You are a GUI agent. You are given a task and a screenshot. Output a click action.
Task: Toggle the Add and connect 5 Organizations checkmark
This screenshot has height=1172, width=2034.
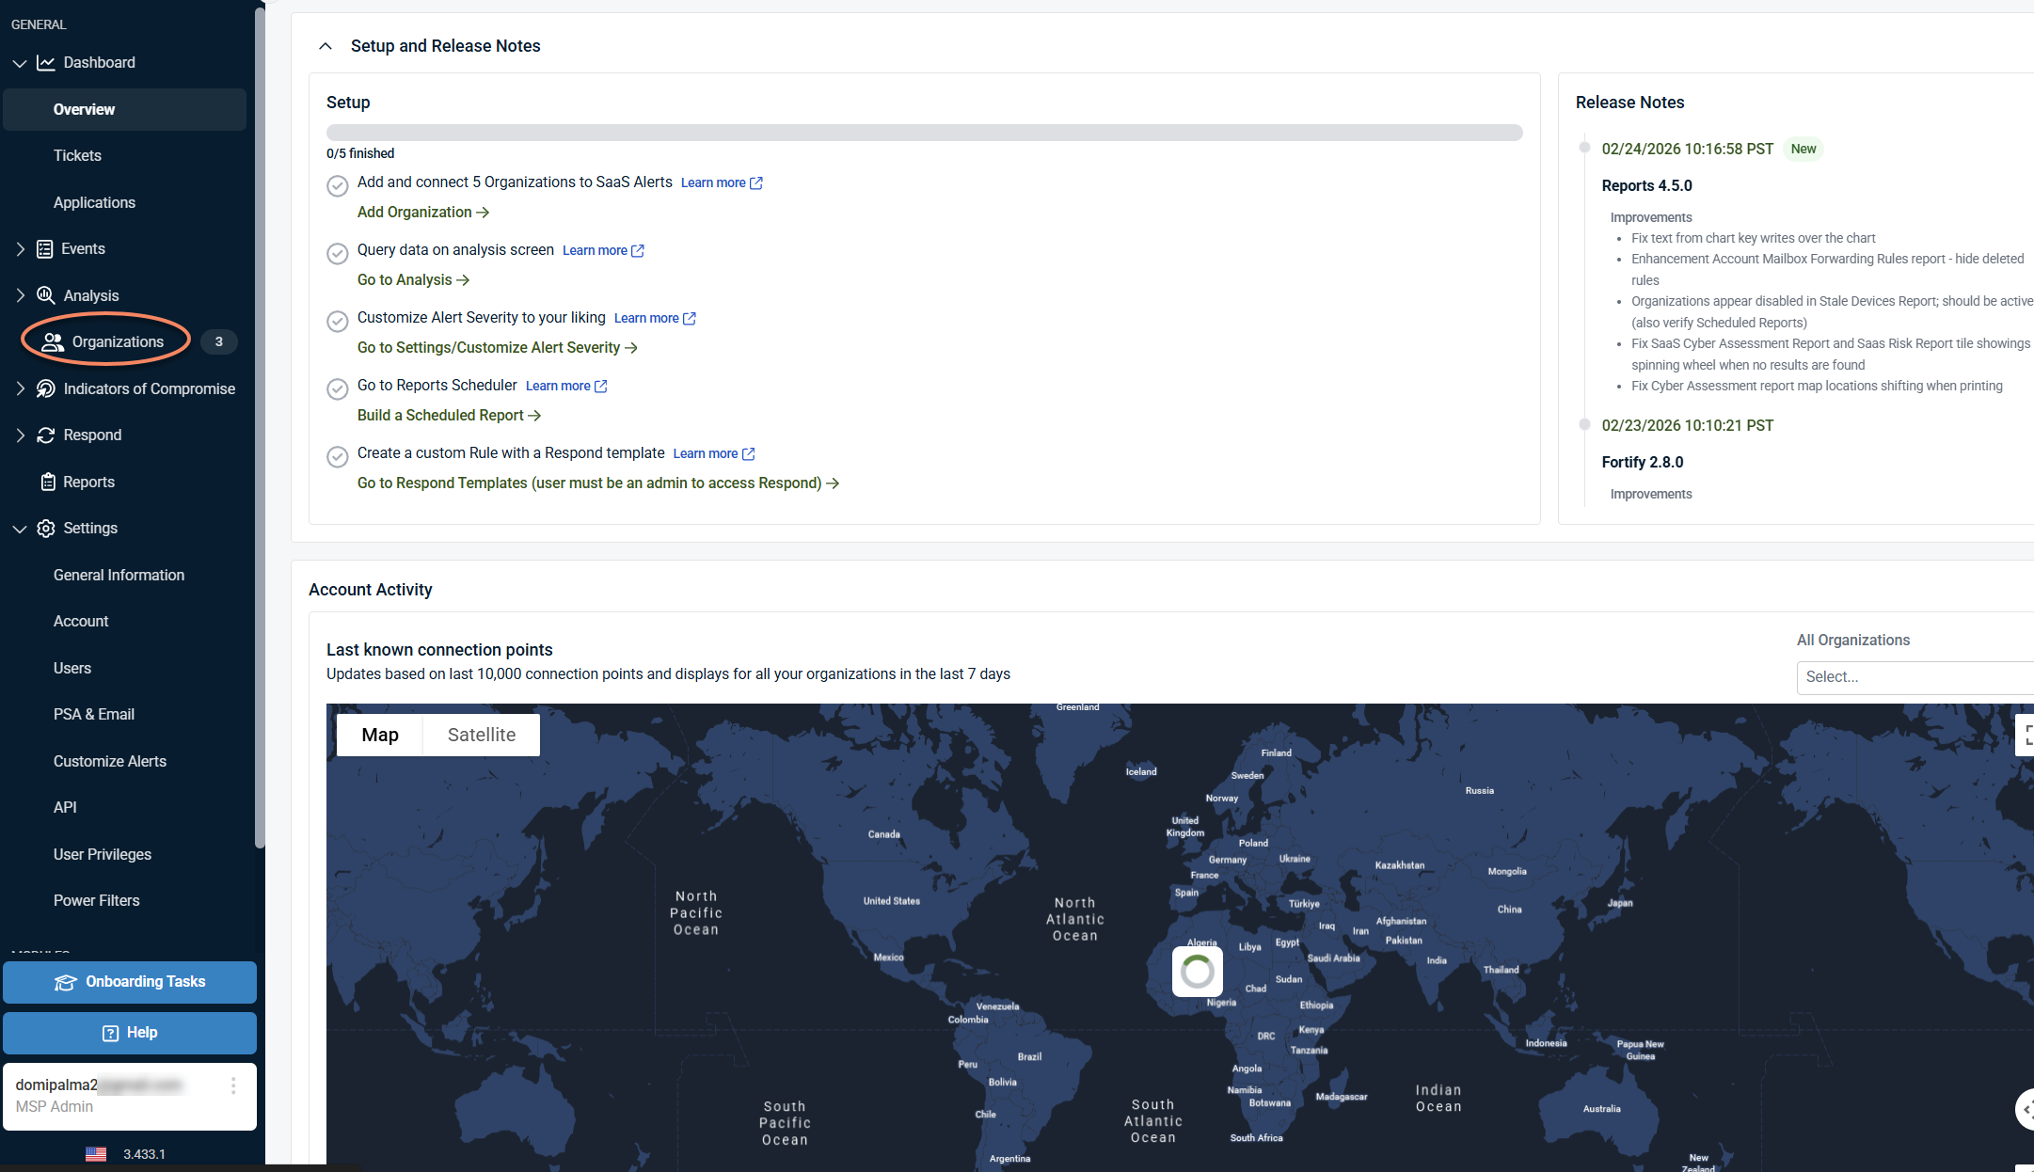tap(337, 185)
